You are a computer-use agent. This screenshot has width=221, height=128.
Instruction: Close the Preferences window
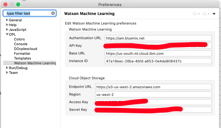click(5, 4)
